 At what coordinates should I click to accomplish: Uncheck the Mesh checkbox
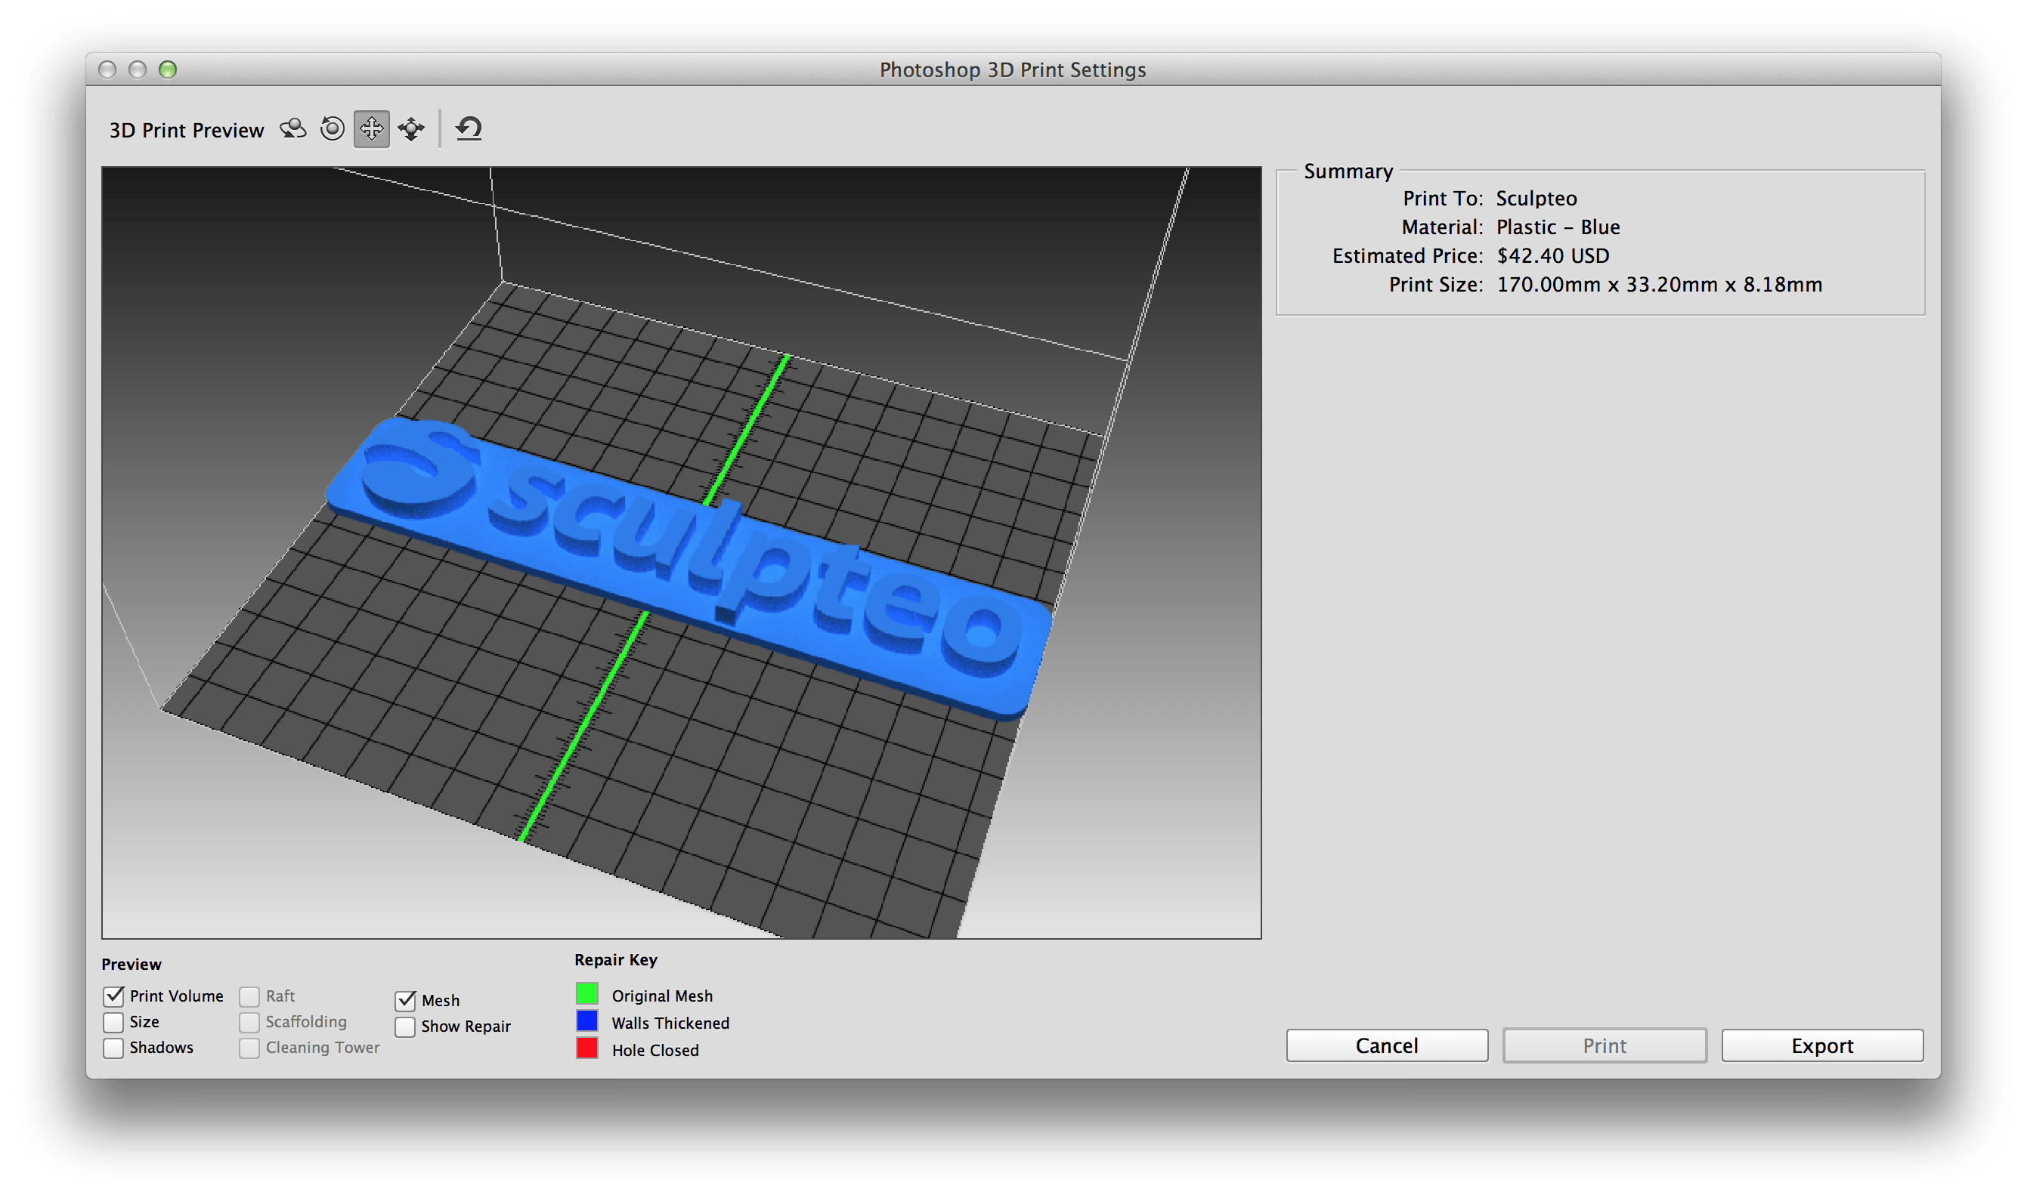[405, 1001]
